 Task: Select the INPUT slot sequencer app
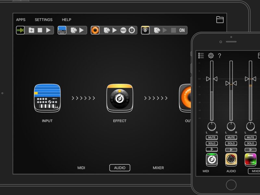point(47,98)
